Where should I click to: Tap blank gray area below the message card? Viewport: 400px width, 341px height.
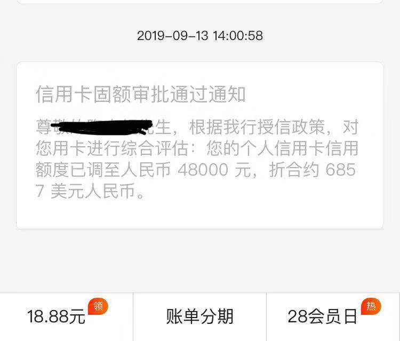[x=200, y=260]
